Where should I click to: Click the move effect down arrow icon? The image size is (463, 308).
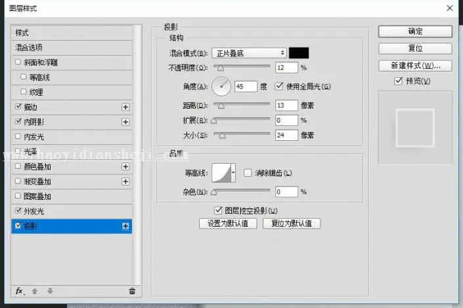[x=50, y=291]
